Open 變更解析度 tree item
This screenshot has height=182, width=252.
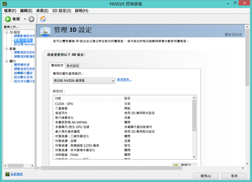tap(22, 65)
